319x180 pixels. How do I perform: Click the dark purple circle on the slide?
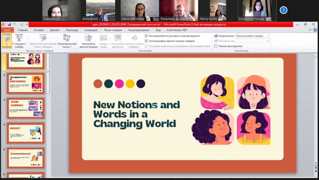click(141, 84)
